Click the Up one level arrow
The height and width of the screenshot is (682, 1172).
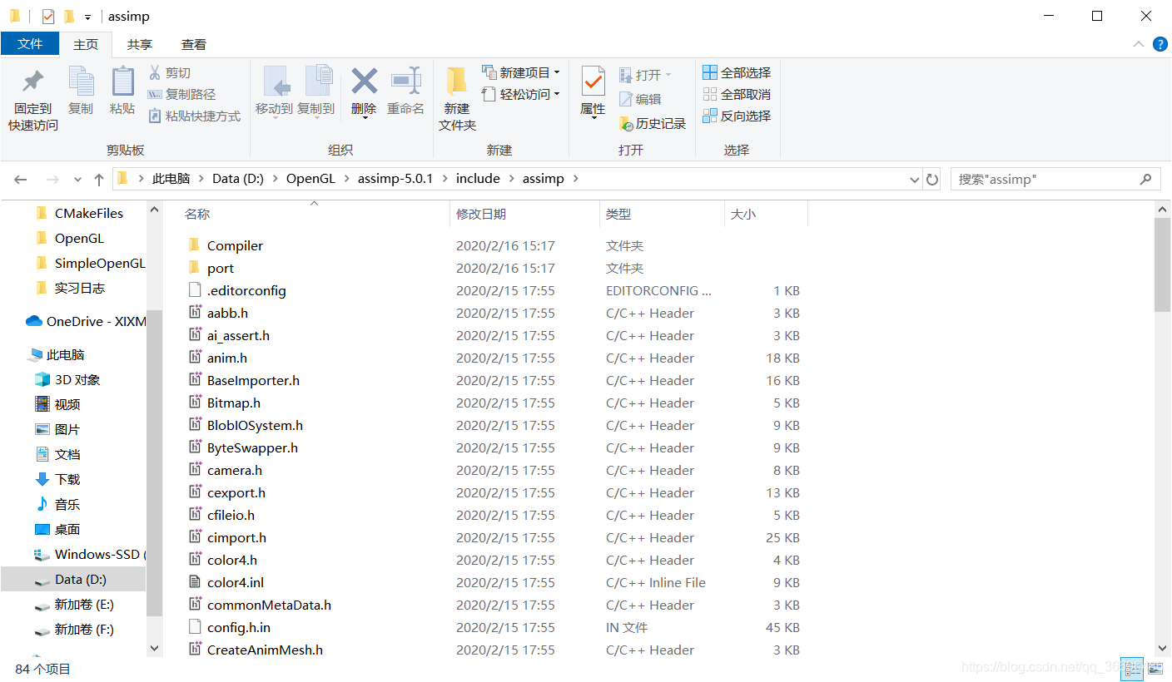(x=99, y=179)
